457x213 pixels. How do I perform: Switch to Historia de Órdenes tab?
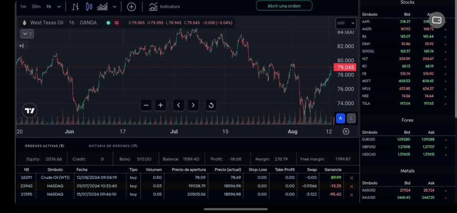click(x=113, y=146)
